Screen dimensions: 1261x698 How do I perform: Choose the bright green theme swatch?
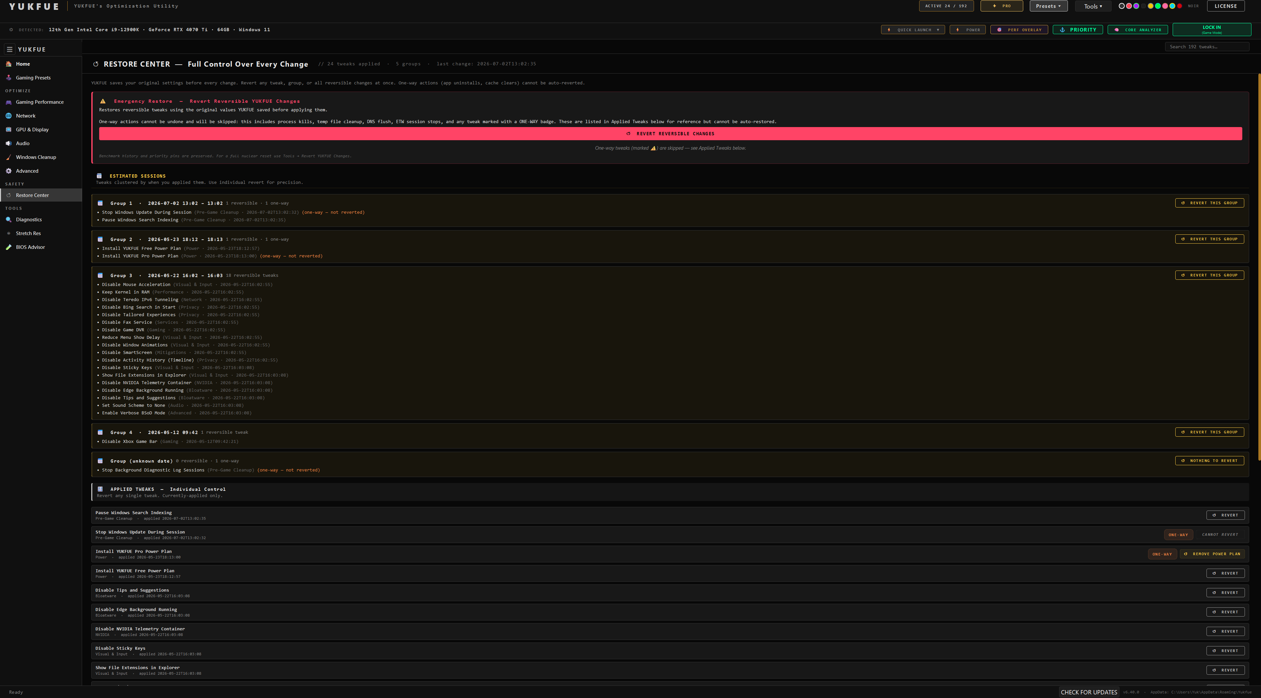[1158, 6]
